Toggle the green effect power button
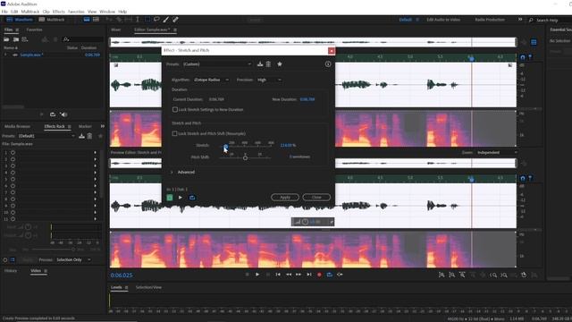The width and height of the screenshot is (572, 322). [170, 198]
